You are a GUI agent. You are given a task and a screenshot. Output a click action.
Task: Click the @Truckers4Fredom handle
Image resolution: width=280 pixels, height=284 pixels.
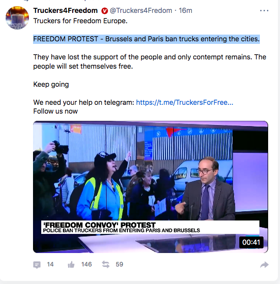pos(141,11)
